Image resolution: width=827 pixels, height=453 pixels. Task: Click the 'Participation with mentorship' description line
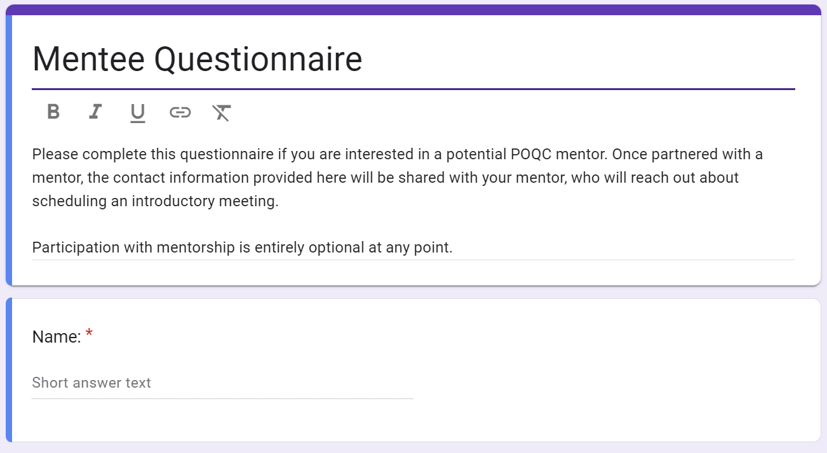242,247
